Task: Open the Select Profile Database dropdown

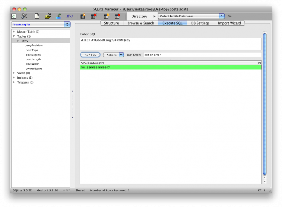Action: [191, 16]
